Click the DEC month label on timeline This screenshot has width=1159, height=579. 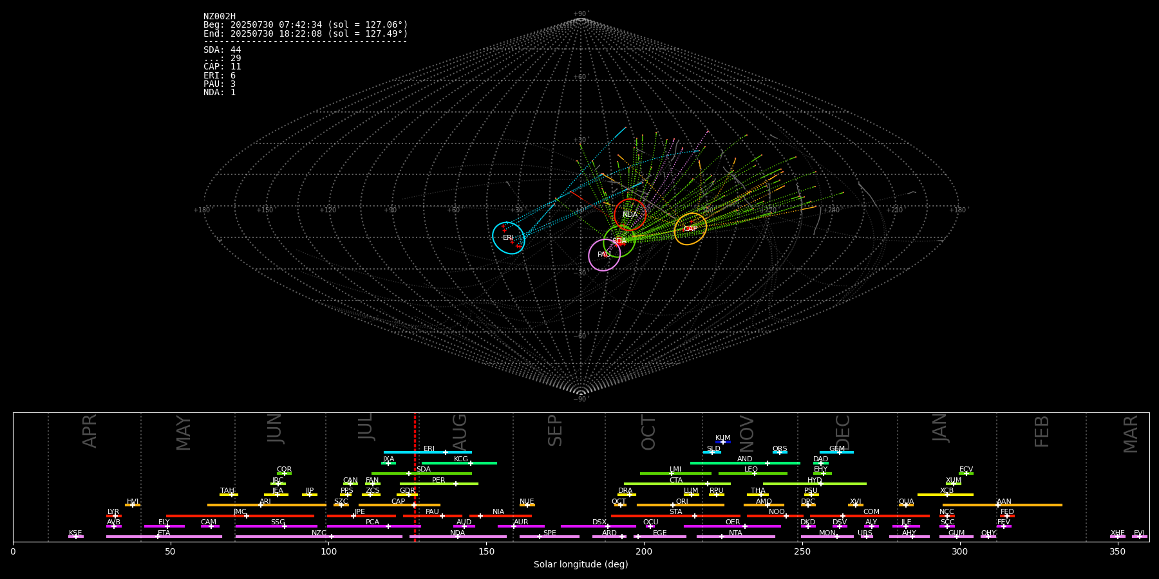click(843, 432)
